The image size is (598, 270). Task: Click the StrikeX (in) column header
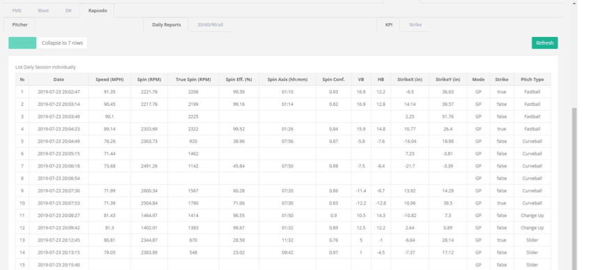(x=410, y=80)
